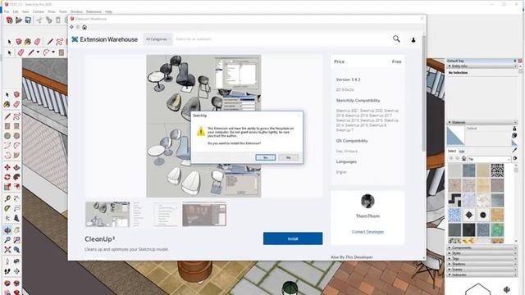Viewport: 525px width, 295px height.
Task: Click the blue Install button
Action: tap(293, 238)
